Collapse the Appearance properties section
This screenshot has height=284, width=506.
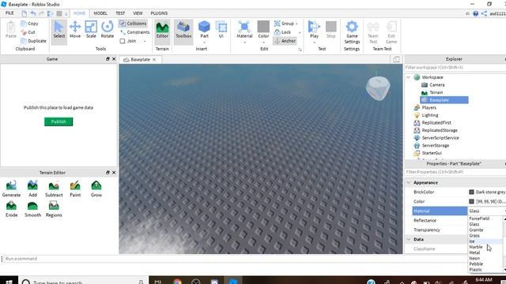point(409,182)
